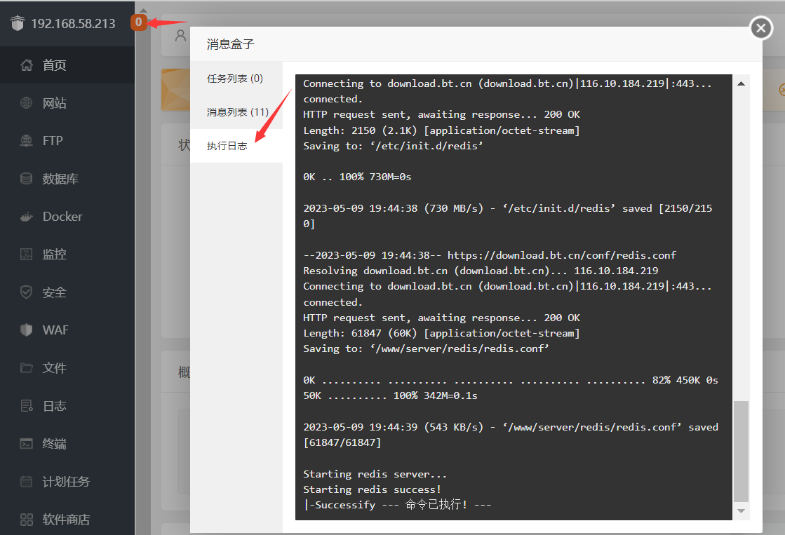The width and height of the screenshot is (785, 535).
Task: Click the user avatar icon behind dialog
Action: [x=181, y=36]
